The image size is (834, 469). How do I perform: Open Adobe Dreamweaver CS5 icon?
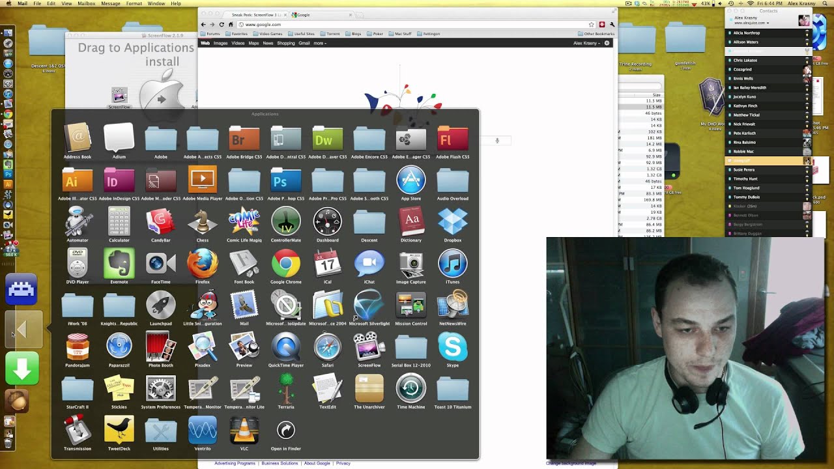tap(328, 139)
